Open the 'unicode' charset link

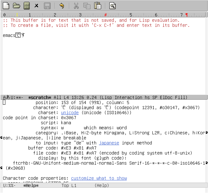click(70, 113)
